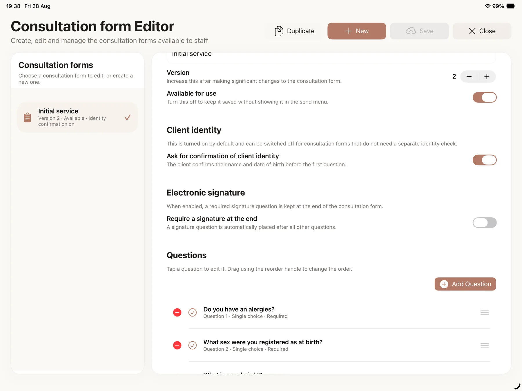The width and height of the screenshot is (522, 391).
Task: Click reorder handle of alergies question
Action: click(485, 312)
